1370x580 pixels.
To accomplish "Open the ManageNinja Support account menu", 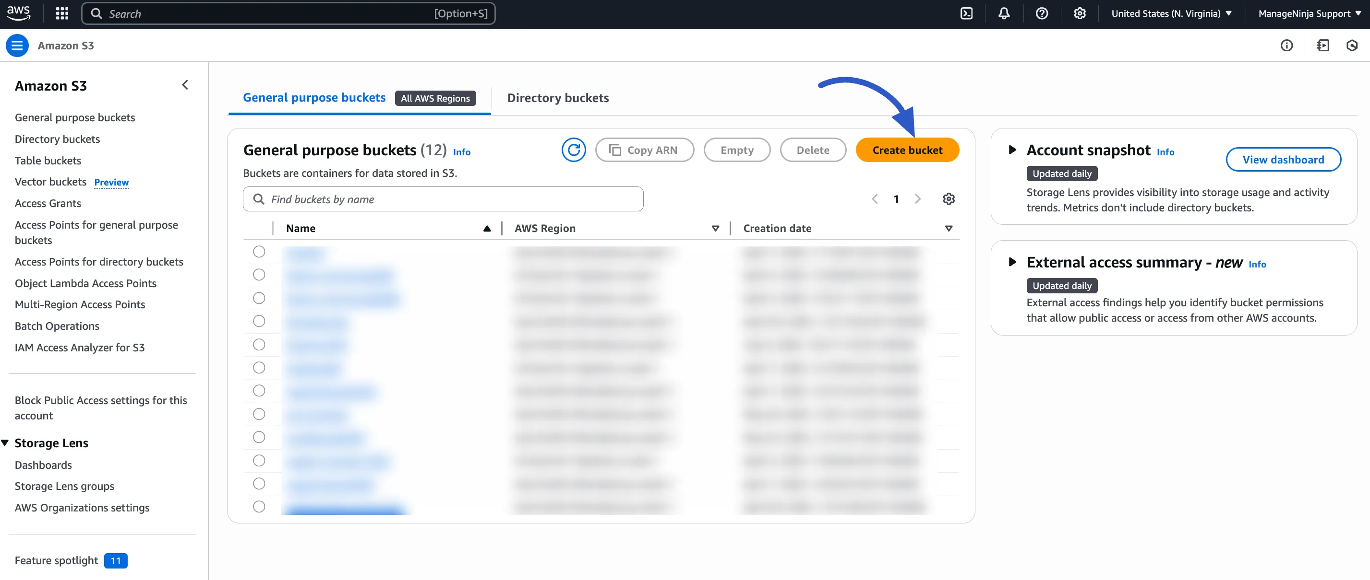I will tap(1310, 13).
